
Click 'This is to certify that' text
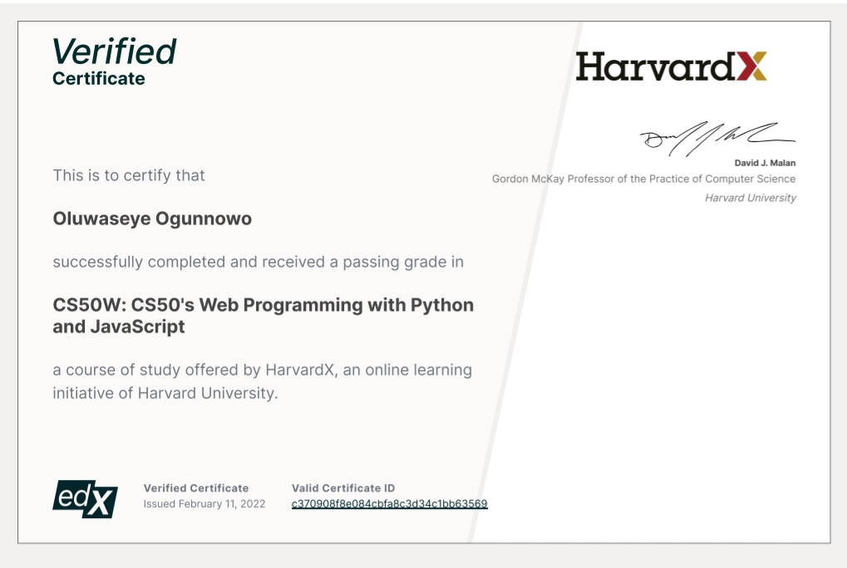[129, 175]
